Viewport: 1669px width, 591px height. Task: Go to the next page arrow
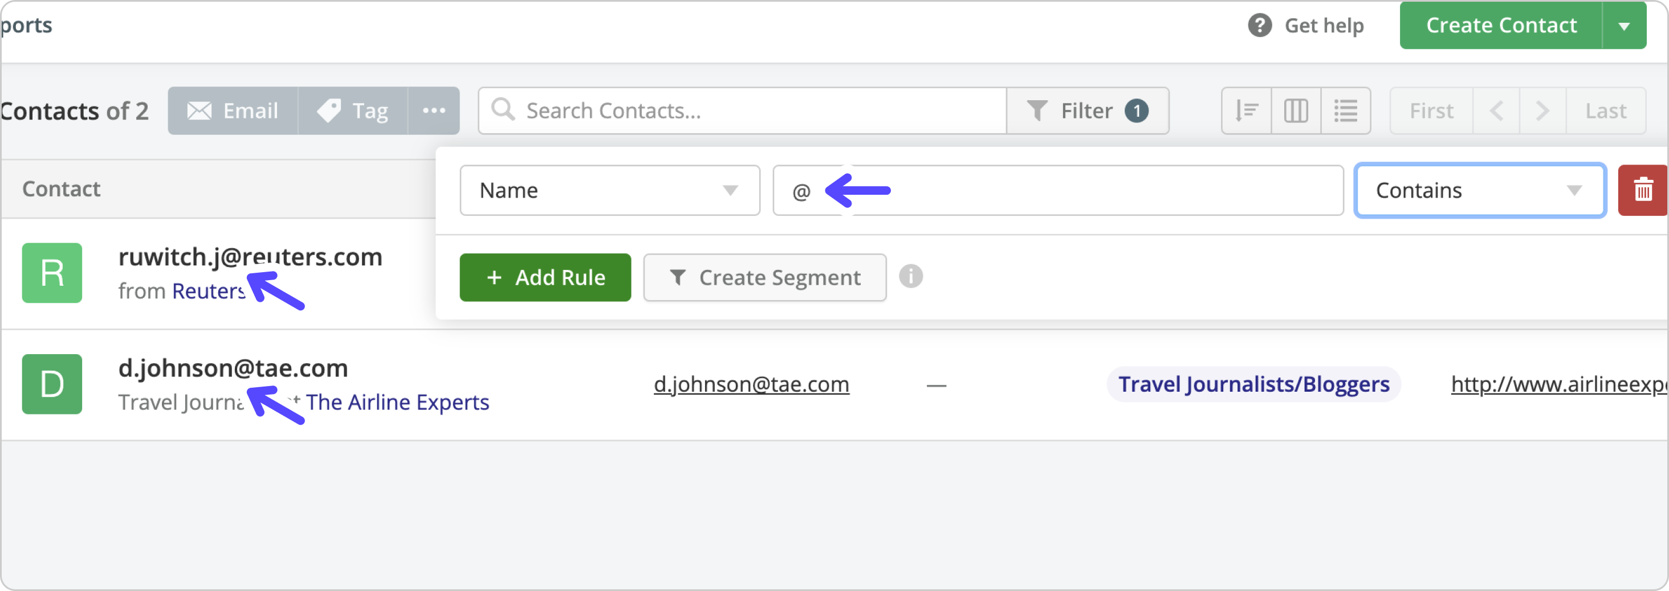coord(1542,110)
